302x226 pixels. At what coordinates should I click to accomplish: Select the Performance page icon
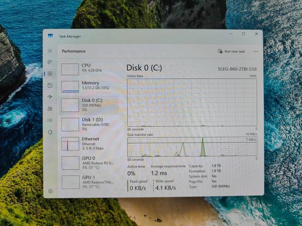[x=50, y=74]
